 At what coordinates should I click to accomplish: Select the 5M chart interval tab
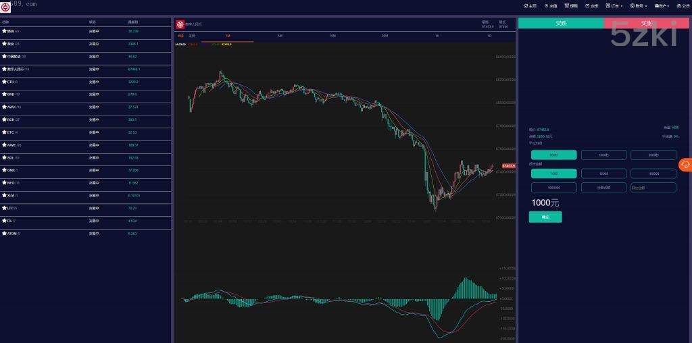[280, 36]
